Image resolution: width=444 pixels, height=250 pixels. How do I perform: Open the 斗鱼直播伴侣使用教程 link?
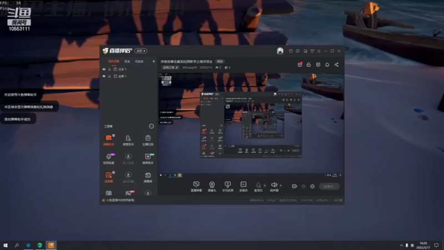tap(120, 200)
